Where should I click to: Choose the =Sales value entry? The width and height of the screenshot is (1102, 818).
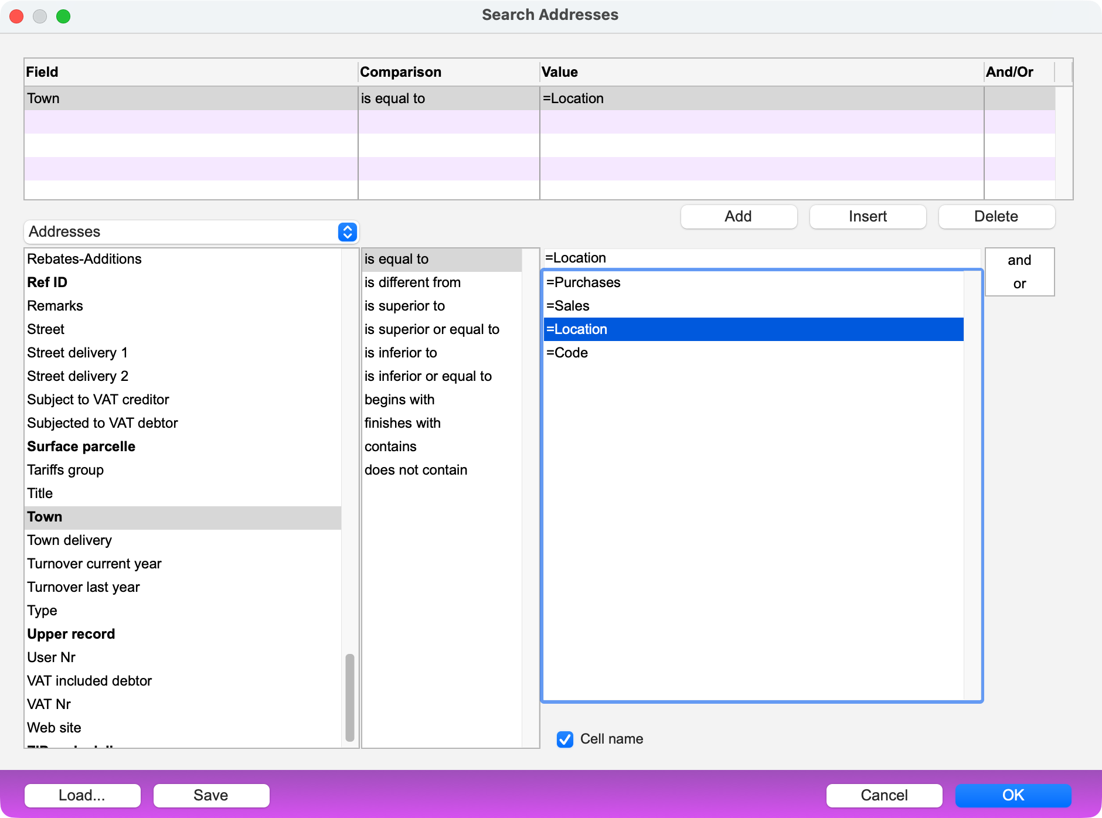click(567, 306)
